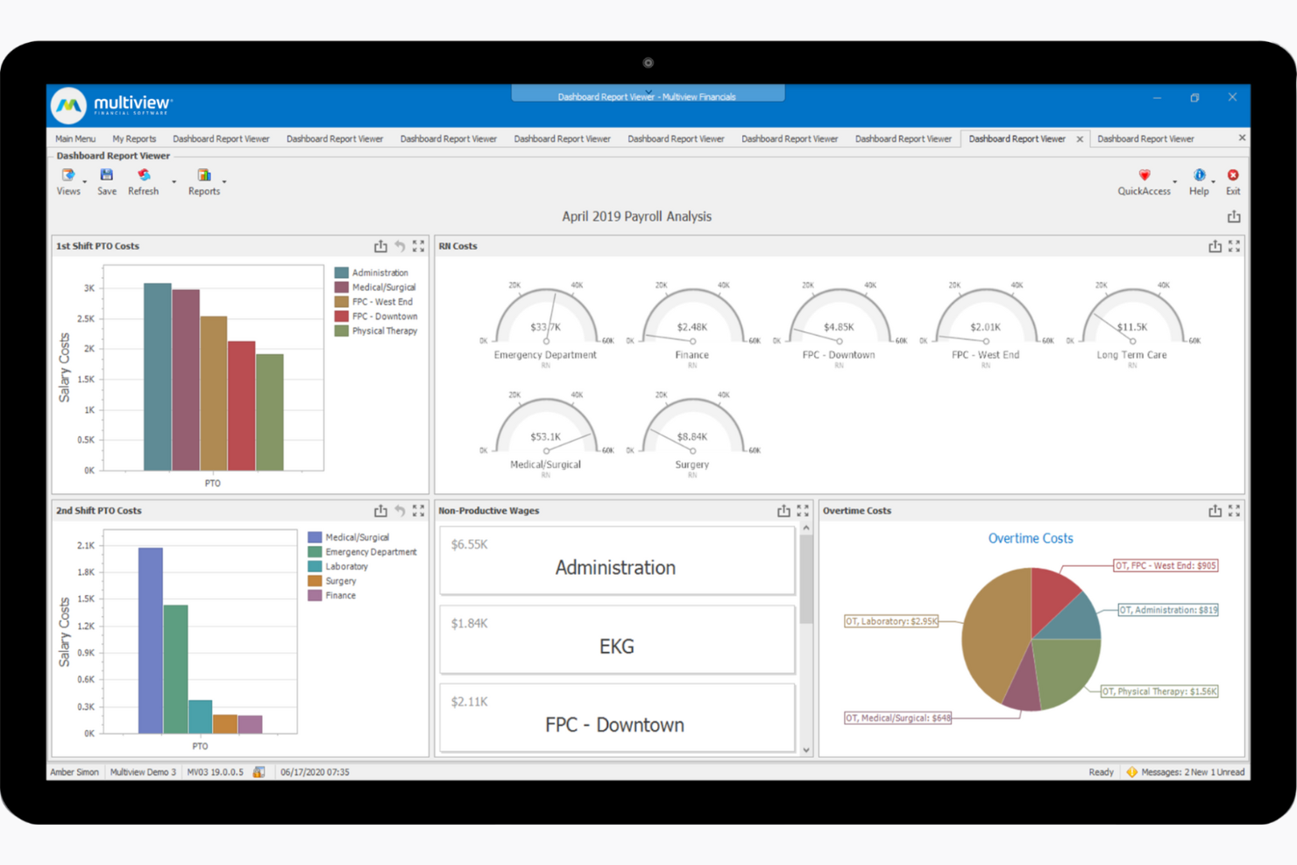Open the Views dropdown arrow
The image size is (1297, 865).
click(85, 181)
